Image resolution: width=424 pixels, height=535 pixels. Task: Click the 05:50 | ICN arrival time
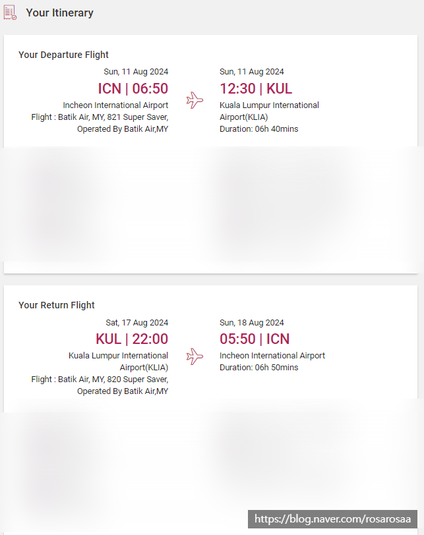pyautogui.click(x=255, y=339)
